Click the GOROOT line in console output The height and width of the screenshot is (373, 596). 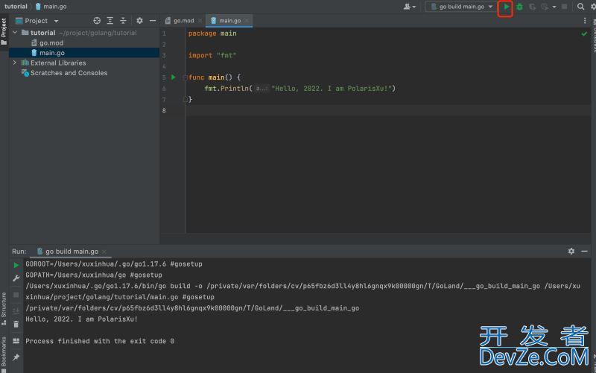pyautogui.click(x=114, y=264)
